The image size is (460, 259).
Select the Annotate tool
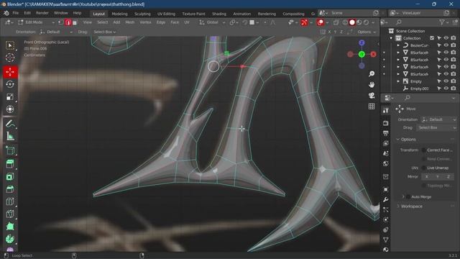pyautogui.click(x=10, y=124)
